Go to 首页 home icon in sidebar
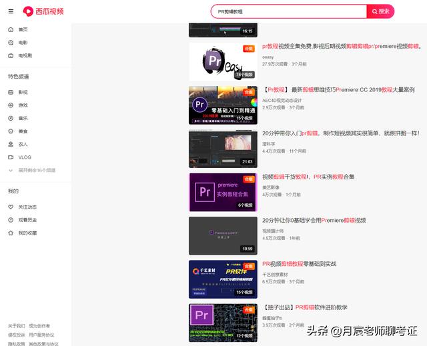This screenshot has width=427, height=346. coord(11,29)
